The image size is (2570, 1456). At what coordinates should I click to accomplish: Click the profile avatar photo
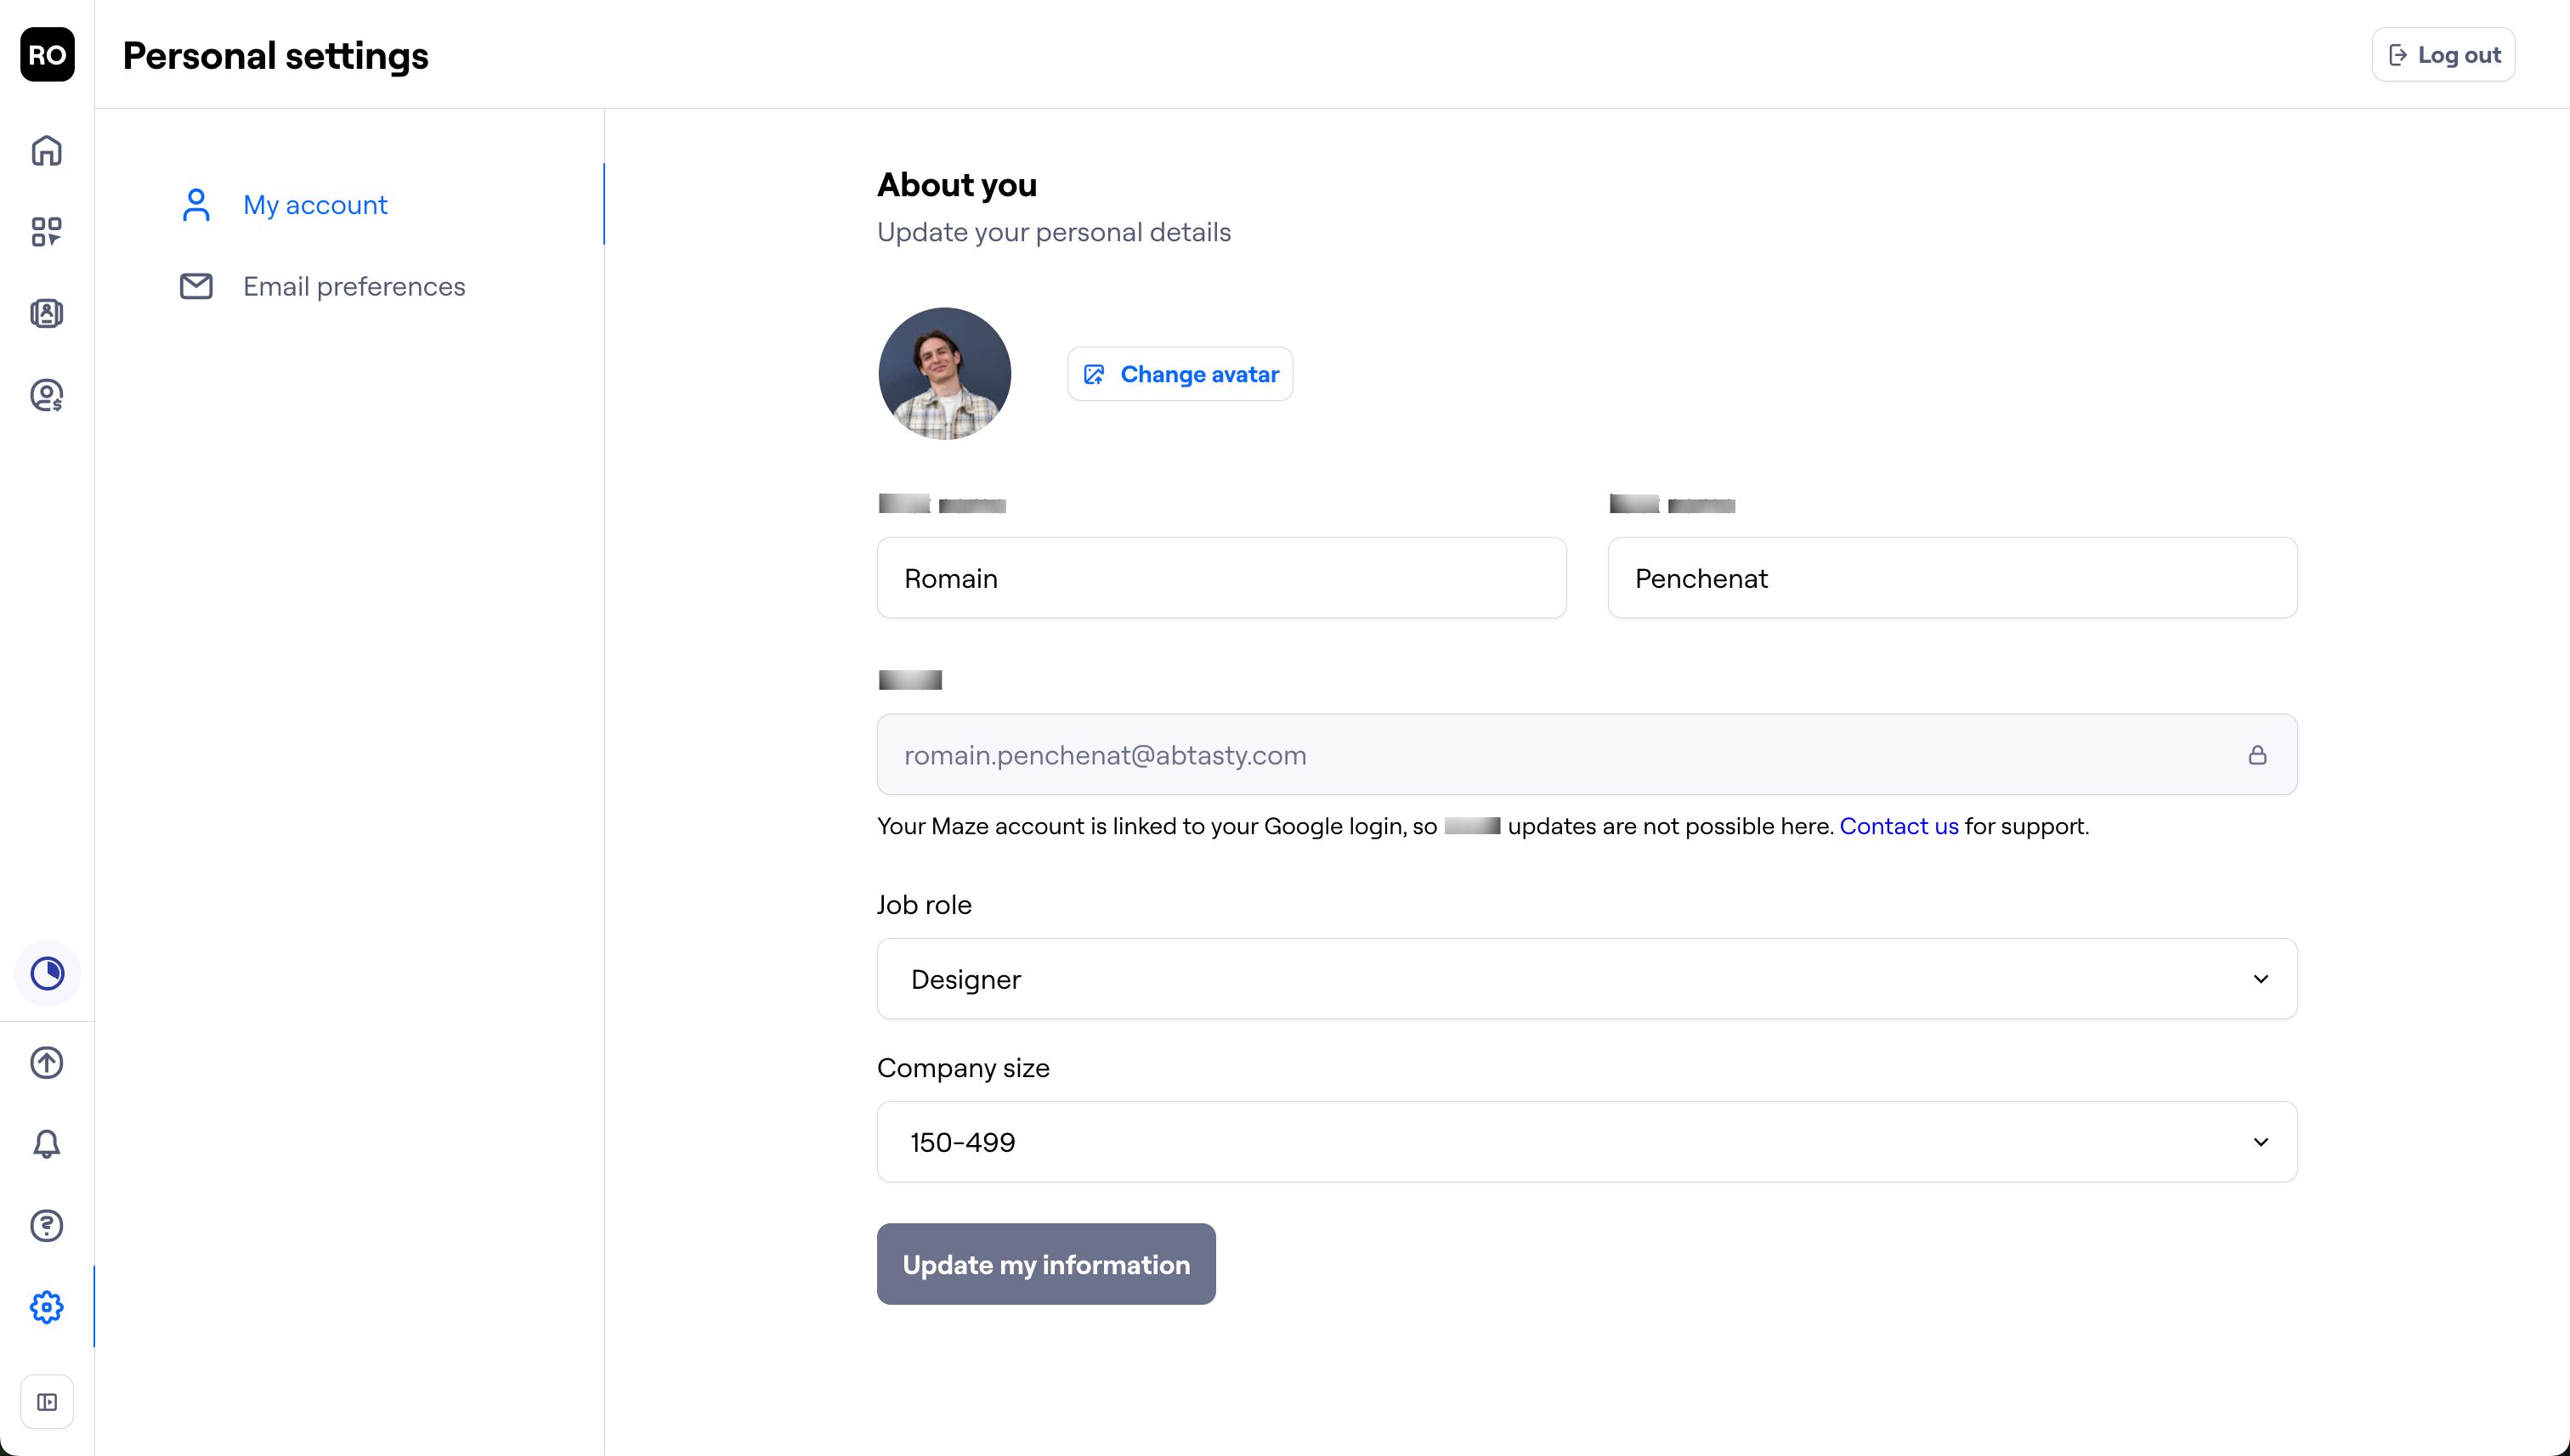[x=944, y=374]
